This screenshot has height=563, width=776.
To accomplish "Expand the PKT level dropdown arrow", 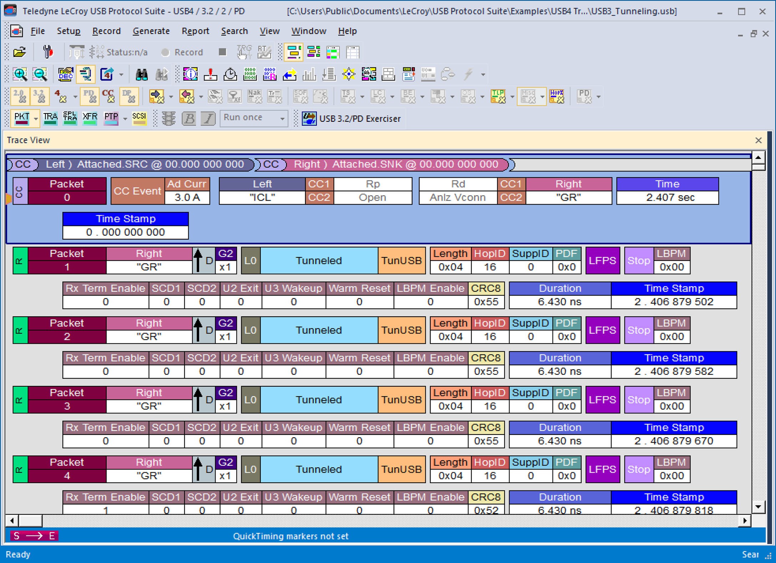I will click(36, 119).
